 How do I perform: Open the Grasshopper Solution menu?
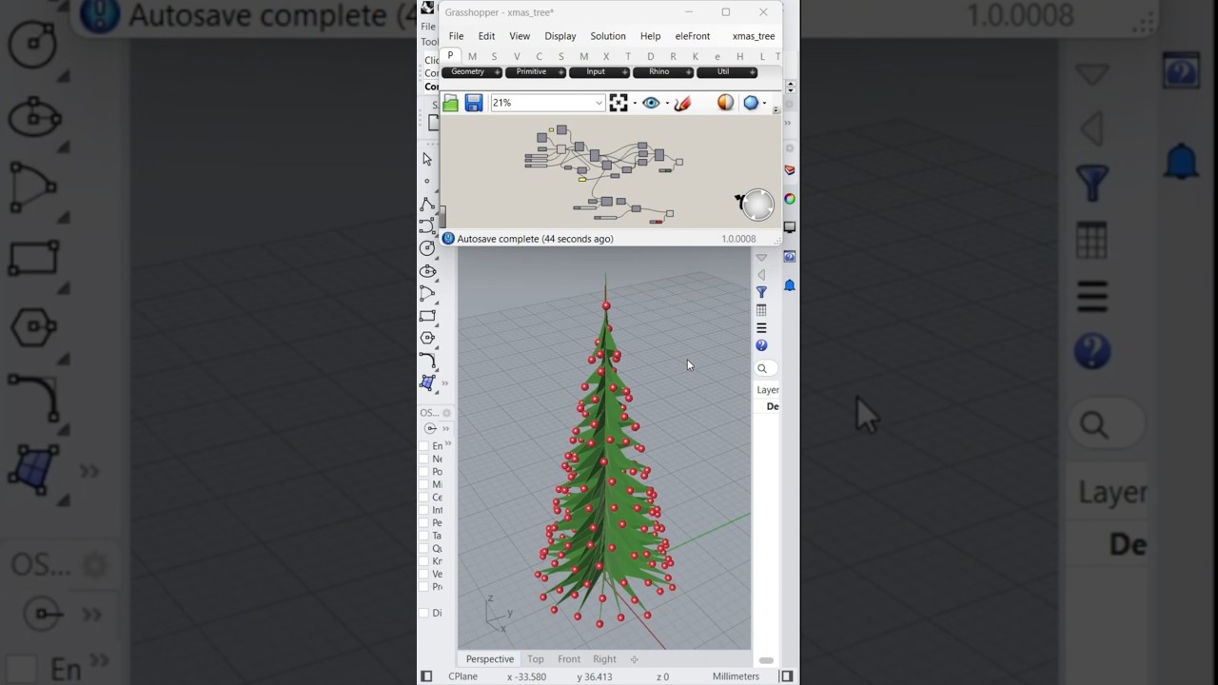(x=608, y=36)
